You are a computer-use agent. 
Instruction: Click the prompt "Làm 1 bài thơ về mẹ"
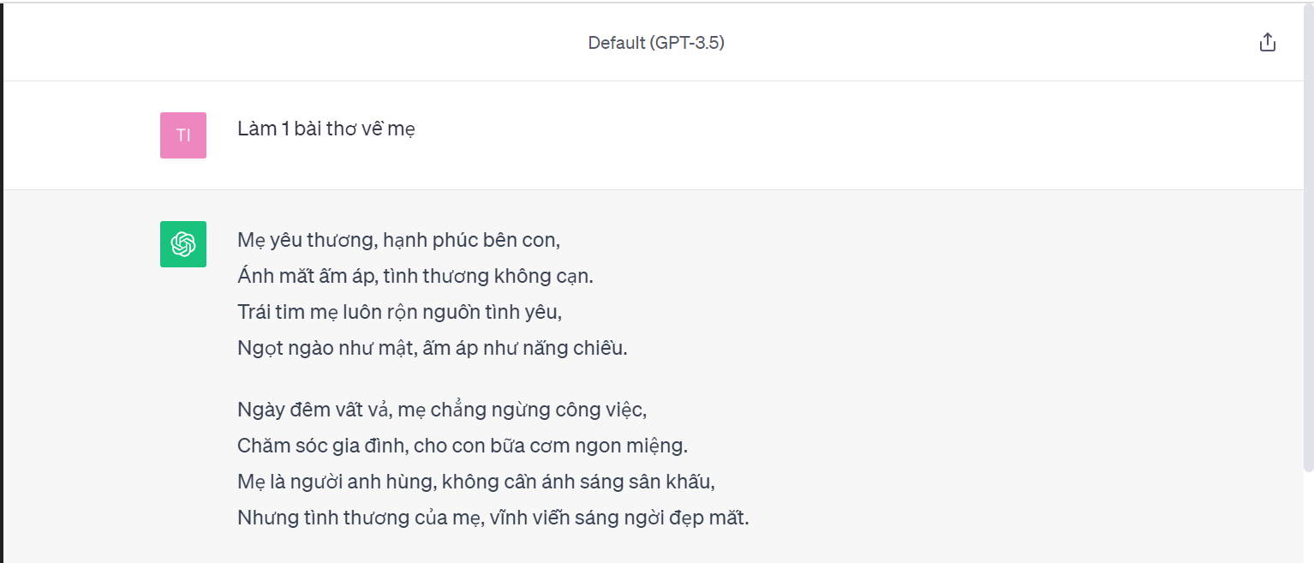click(326, 129)
